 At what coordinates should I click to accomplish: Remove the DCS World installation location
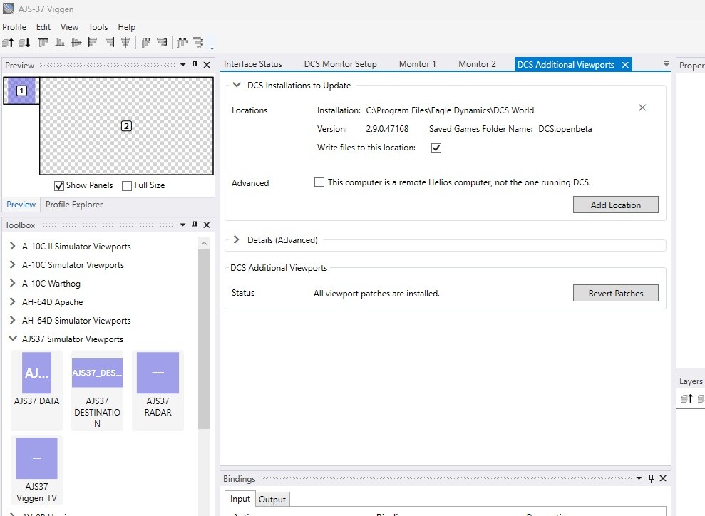pos(642,108)
